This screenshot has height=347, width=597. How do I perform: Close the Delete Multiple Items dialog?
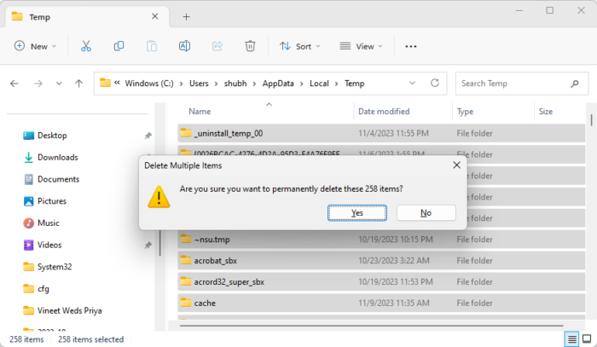(456, 165)
